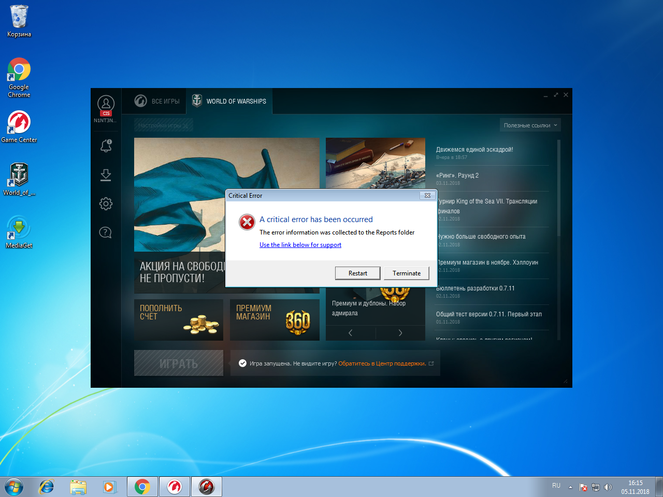Viewport: 663px width, 497px height.
Task: Open ПРЕМИУМ МАГАЗИН tile
Action: 275,320
